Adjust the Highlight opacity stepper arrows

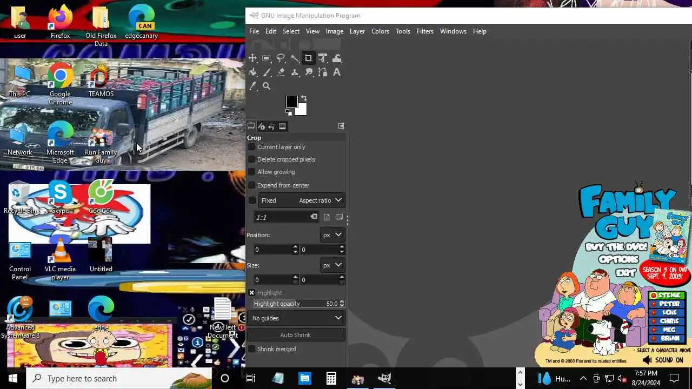click(342, 304)
